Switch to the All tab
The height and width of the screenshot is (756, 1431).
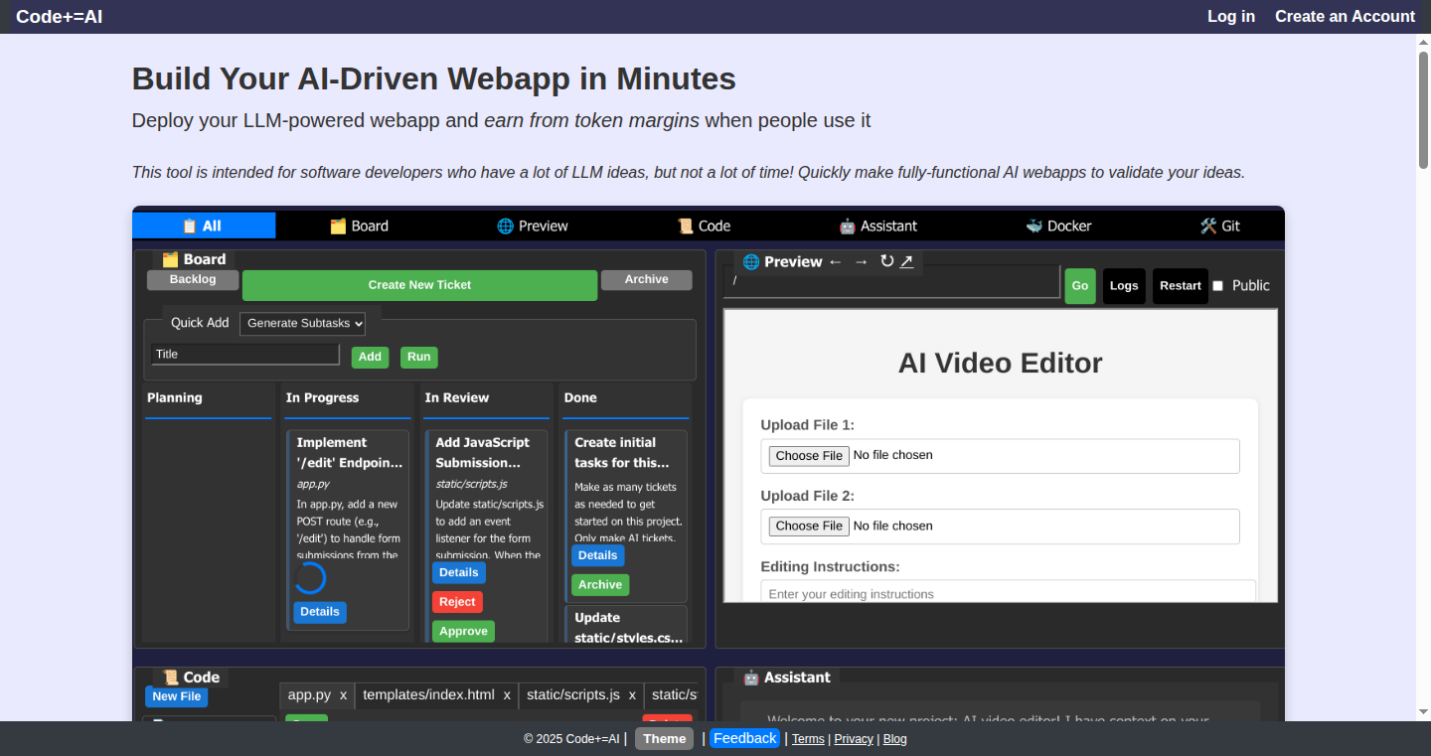(204, 226)
